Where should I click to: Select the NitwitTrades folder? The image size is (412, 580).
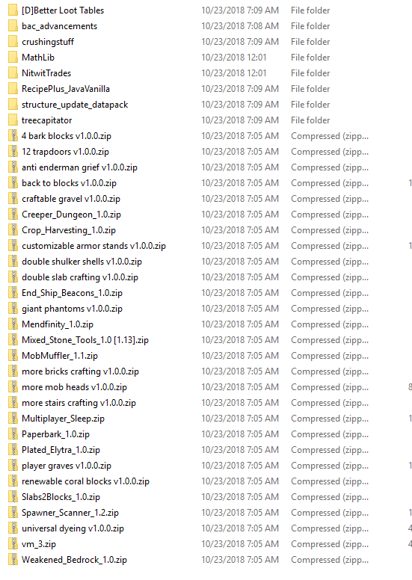click(x=46, y=73)
